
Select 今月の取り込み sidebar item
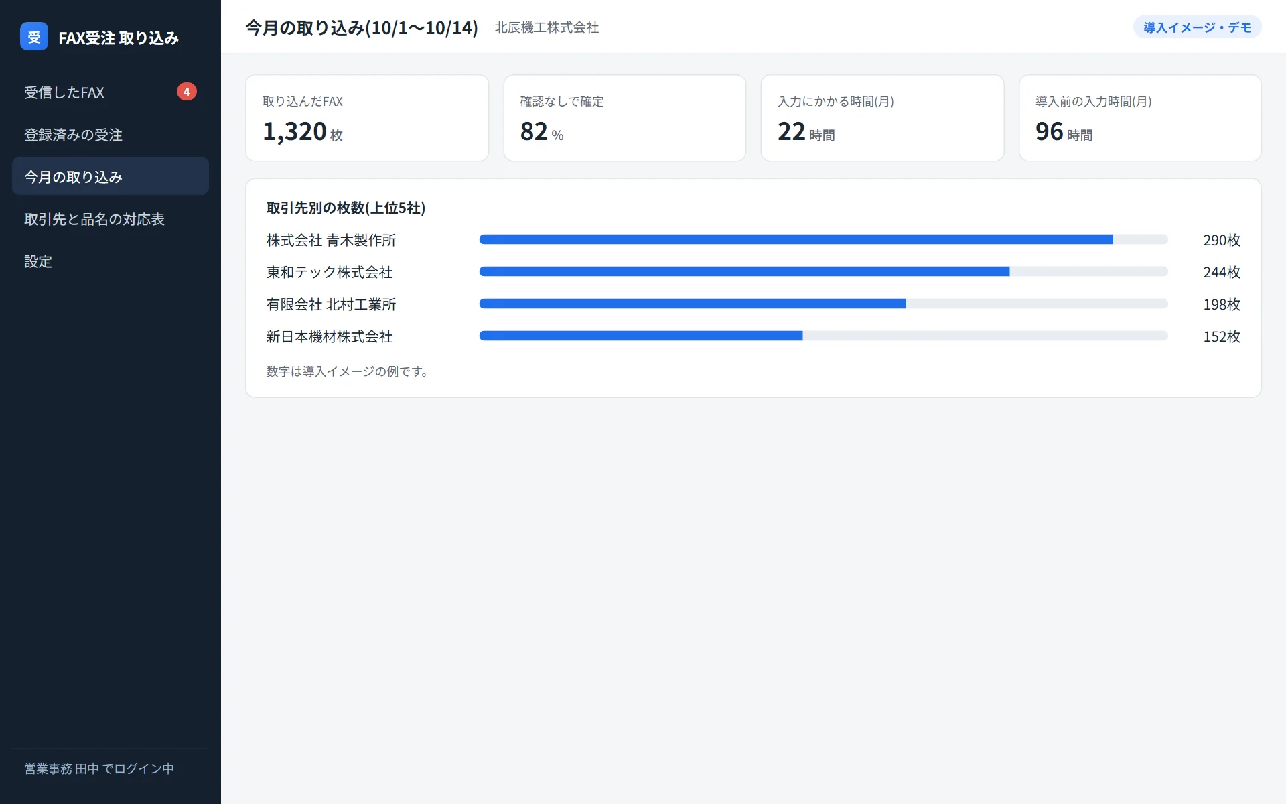point(111,176)
